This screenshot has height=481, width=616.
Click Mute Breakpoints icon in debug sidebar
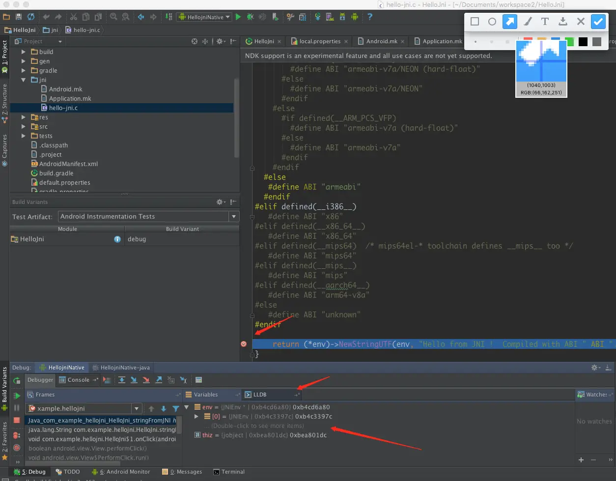point(17,448)
